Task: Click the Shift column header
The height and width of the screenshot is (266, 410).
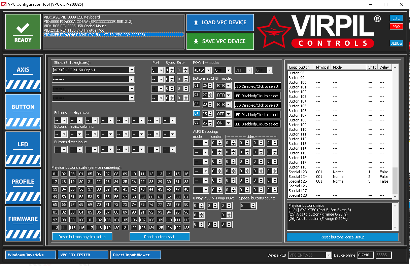Action: point(372,67)
